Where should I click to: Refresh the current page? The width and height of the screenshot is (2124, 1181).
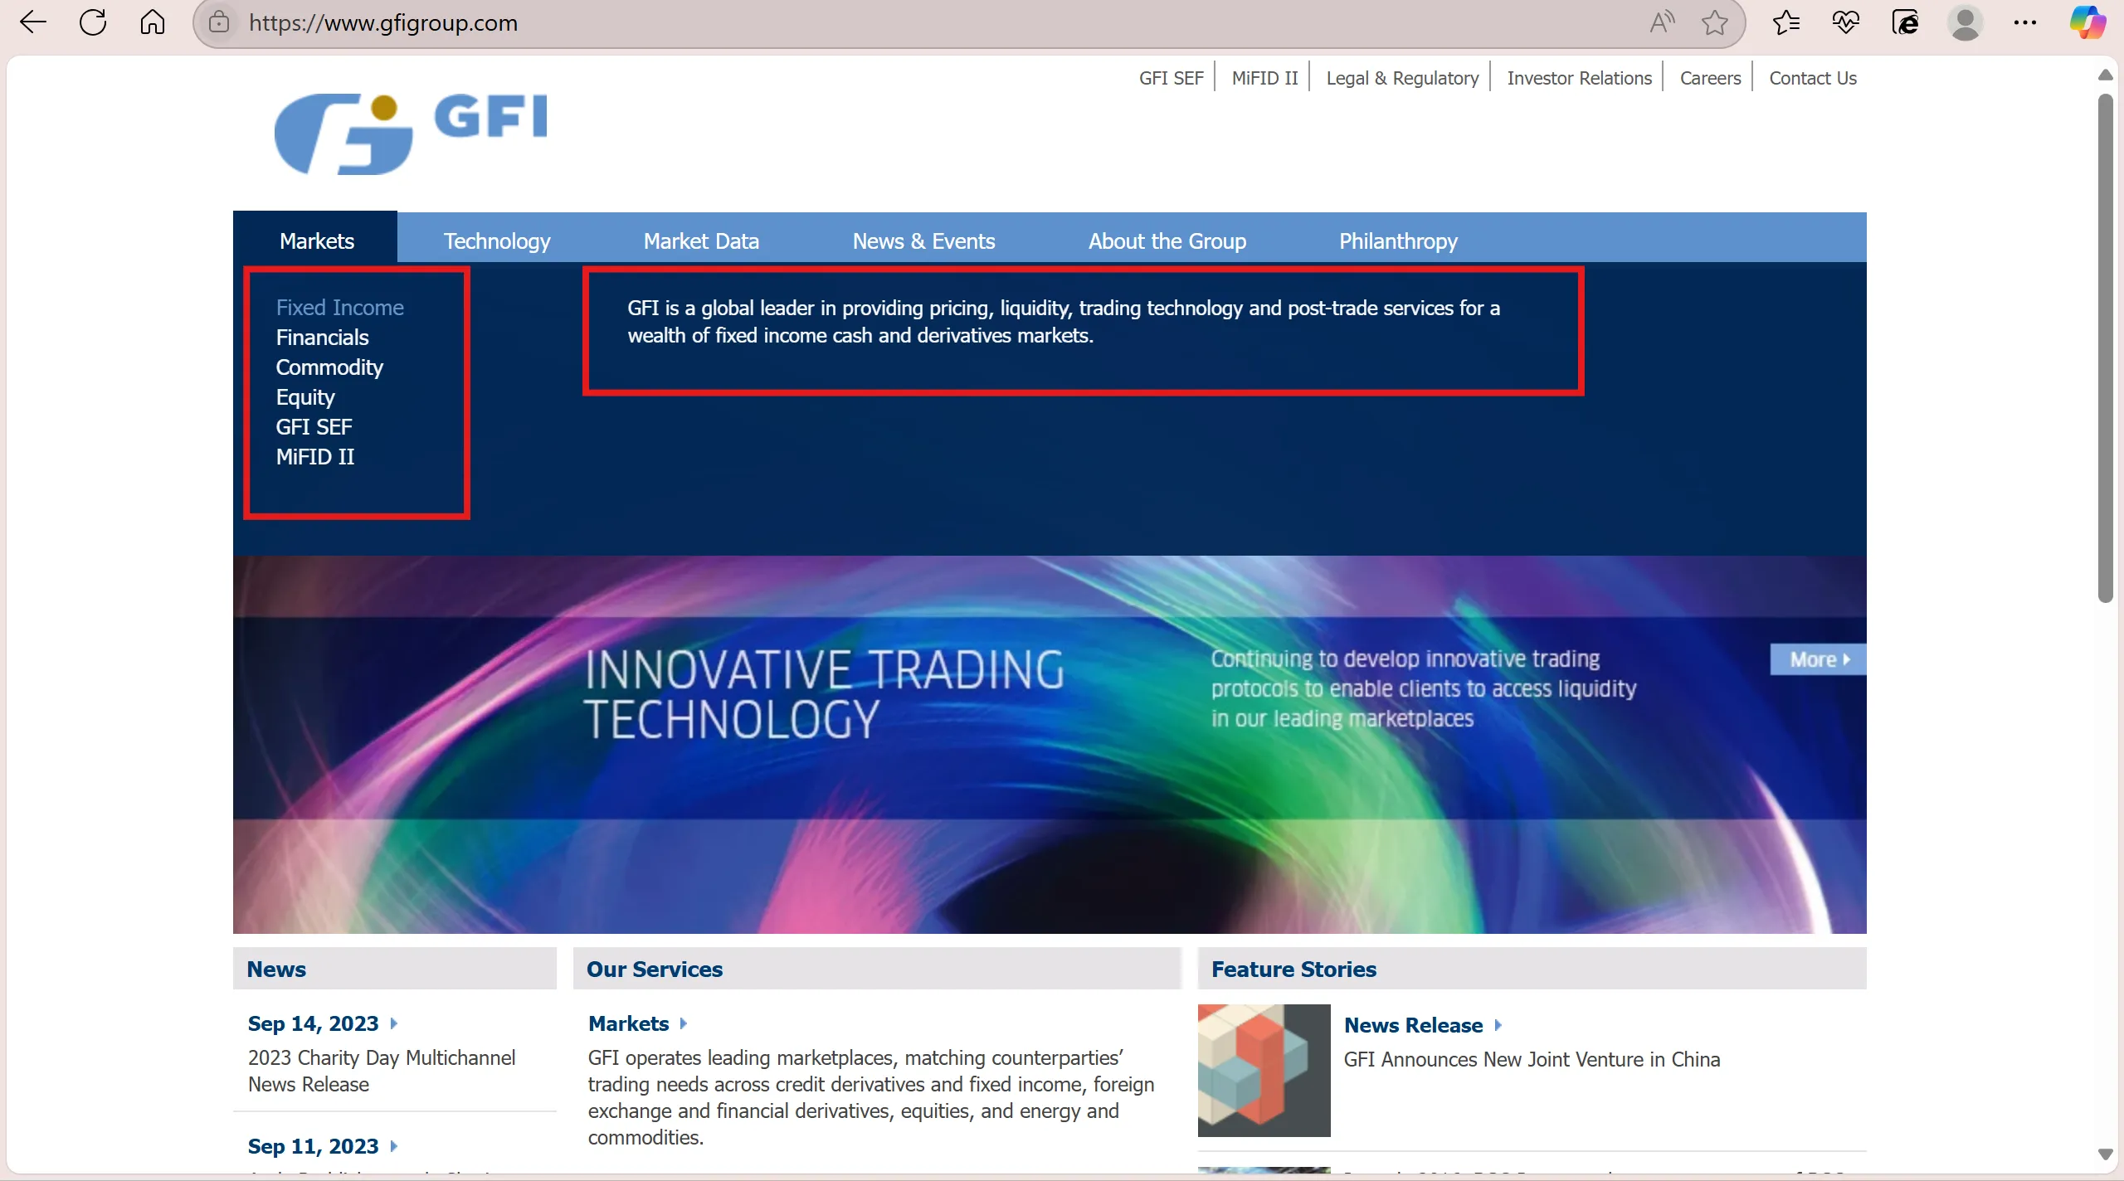click(93, 22)
